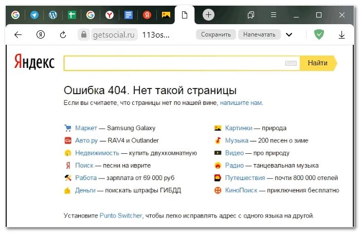The image size is (360, 233).
Task: Click the КиноПоиск film reel icon
Action: (x=218, y=190)
